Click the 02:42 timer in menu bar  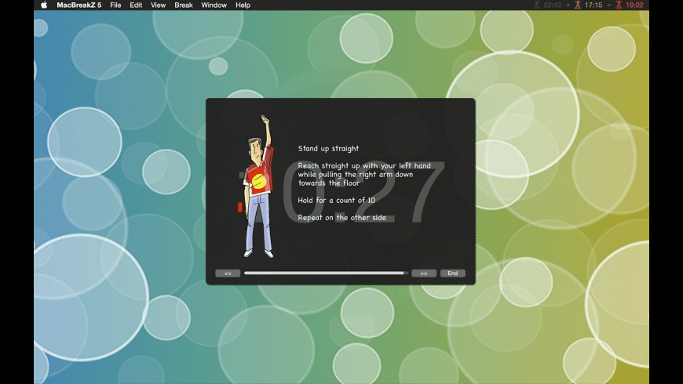pyautogui.click(x=553, y=5)
